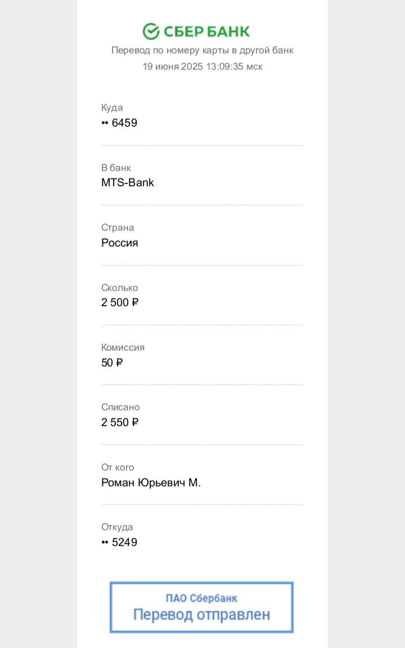Click the Россия country value

[120, 243]
